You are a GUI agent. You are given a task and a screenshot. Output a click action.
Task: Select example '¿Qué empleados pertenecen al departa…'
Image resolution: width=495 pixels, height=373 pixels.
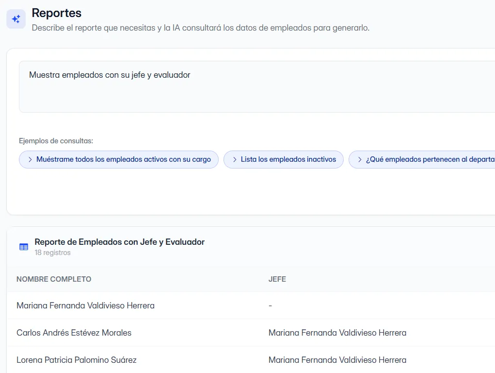[422, 159]
